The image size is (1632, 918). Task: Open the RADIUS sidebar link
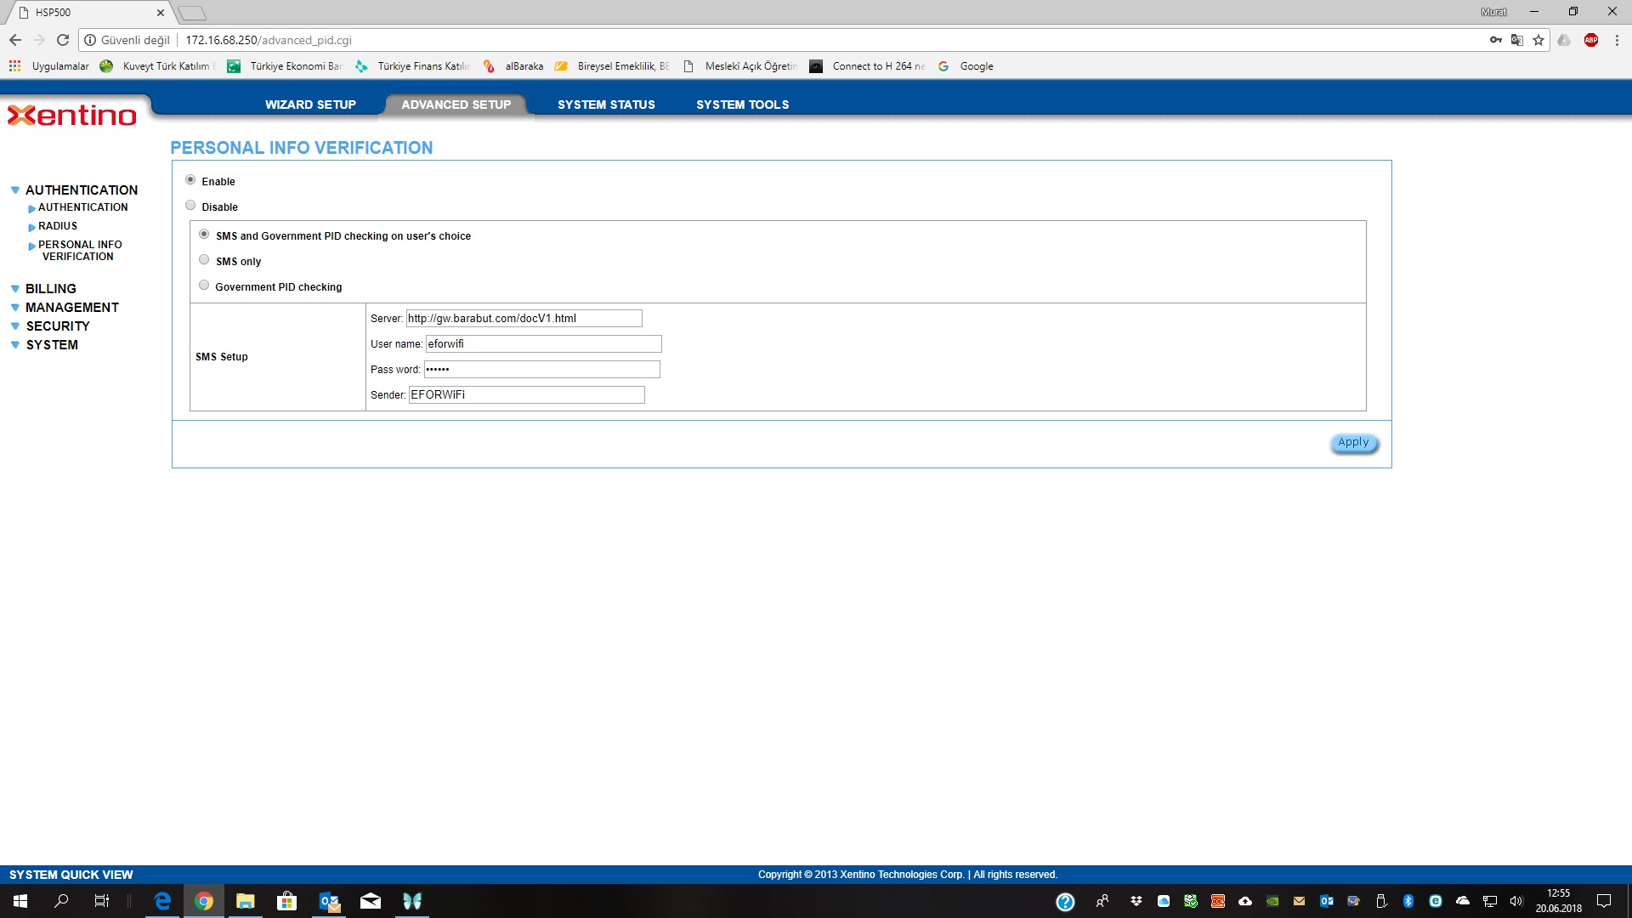point(57,226)
